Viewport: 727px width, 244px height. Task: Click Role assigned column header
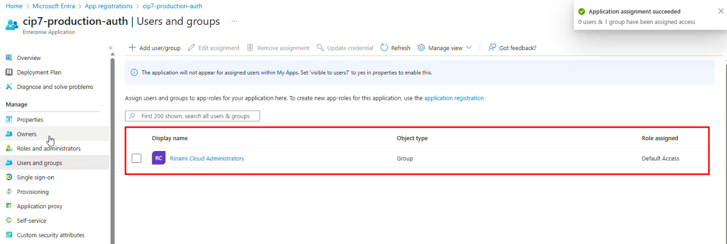pos(660,139)
